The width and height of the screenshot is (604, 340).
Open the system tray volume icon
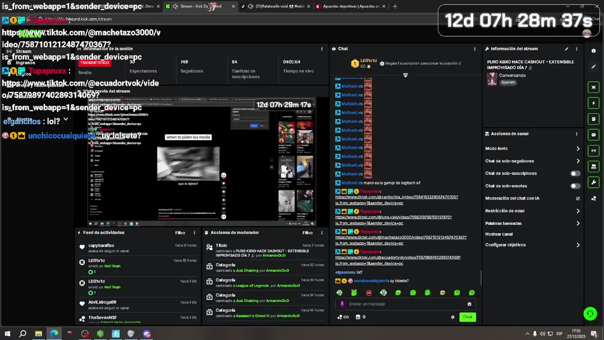pos(543,334)
